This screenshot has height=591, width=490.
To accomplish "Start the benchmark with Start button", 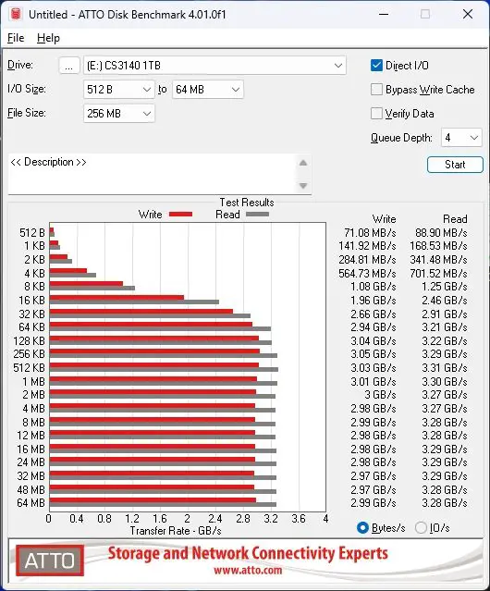I will [455, 165].
